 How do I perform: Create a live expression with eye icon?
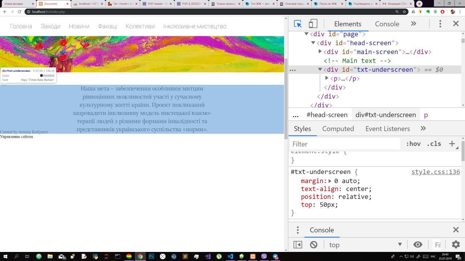pos(418,245)
